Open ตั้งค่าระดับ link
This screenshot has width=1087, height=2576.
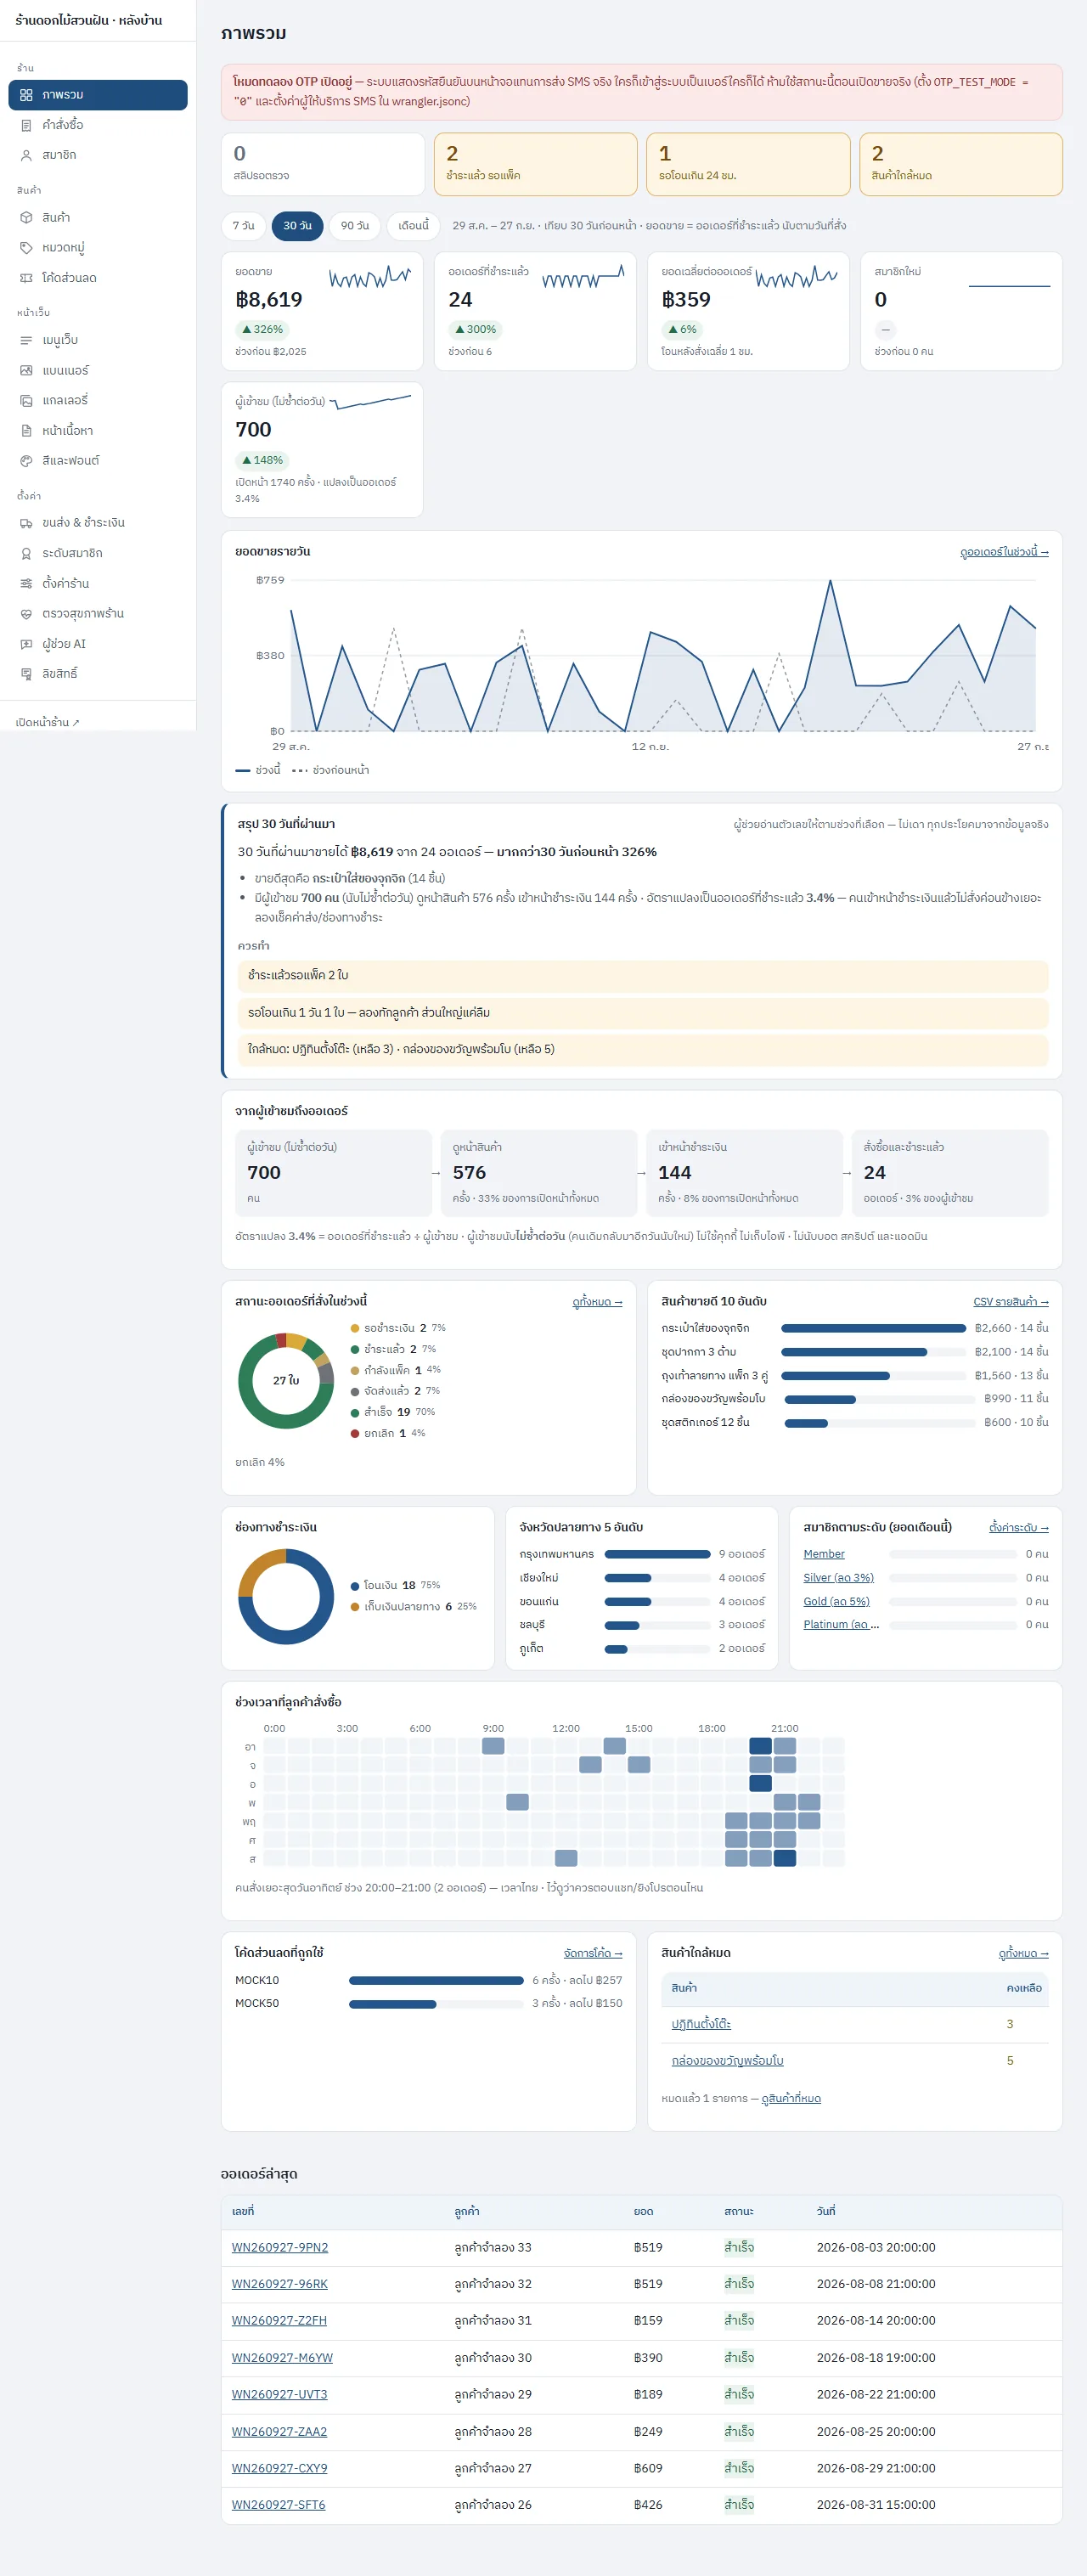(x=1019, y=1528)
